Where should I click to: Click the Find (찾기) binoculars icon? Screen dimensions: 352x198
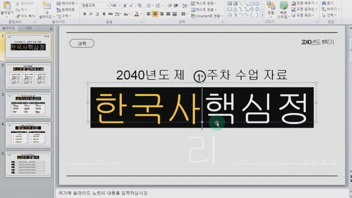(x=324, y=3)
